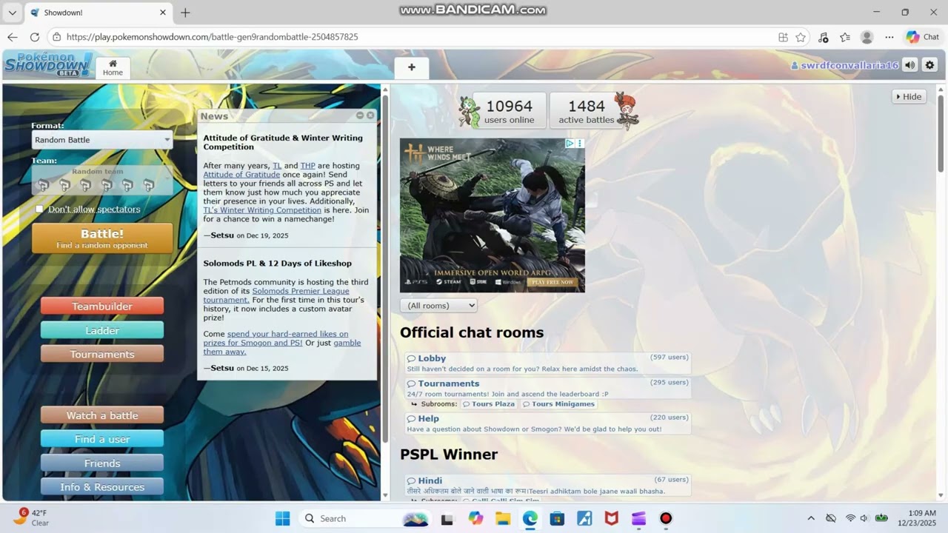
Task: Hide the room list with Hide button
Action: (909, 96)
